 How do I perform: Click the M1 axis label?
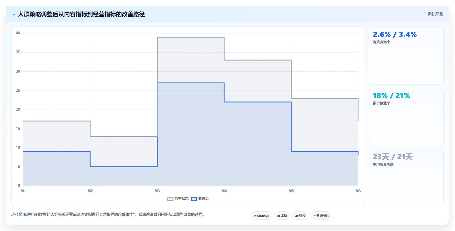pos(23,191)
